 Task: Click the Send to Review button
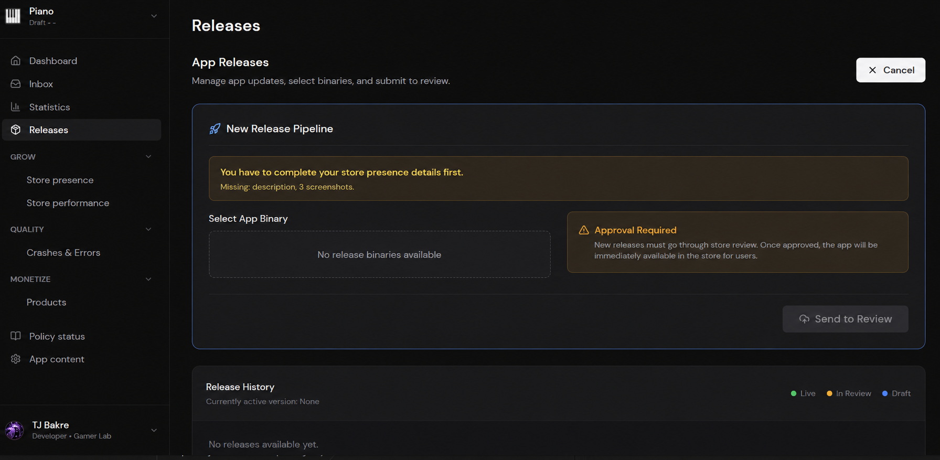[x=845, y=319]
